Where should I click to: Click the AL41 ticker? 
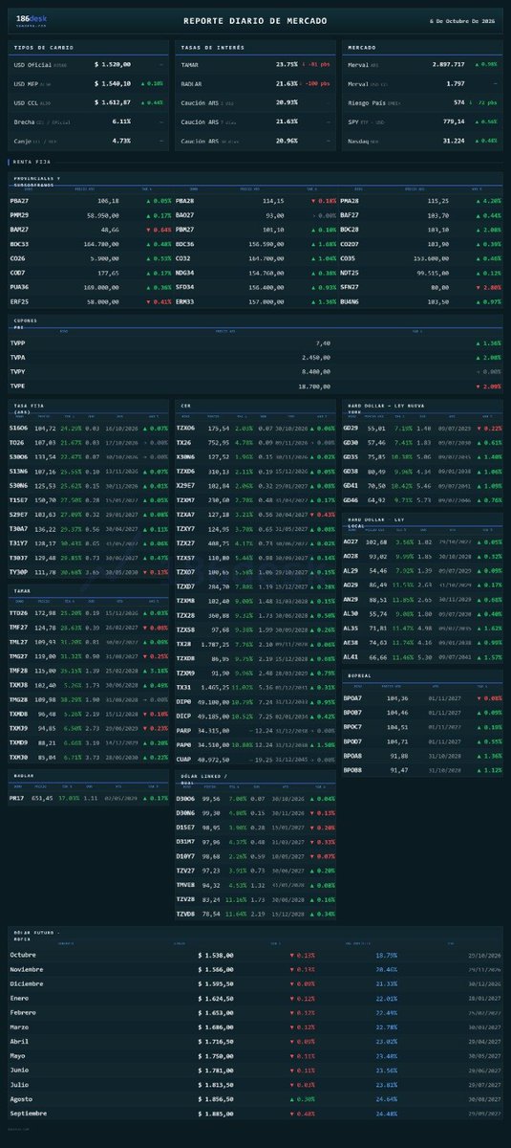coord(350,656)
